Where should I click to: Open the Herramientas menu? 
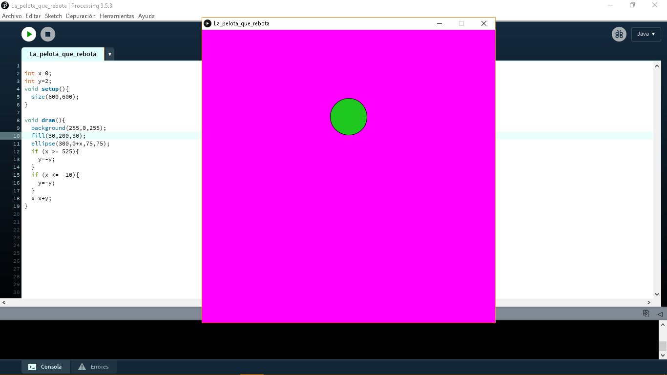117,16
